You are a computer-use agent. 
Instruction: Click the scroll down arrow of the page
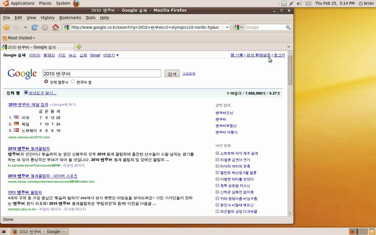[290, 213]
